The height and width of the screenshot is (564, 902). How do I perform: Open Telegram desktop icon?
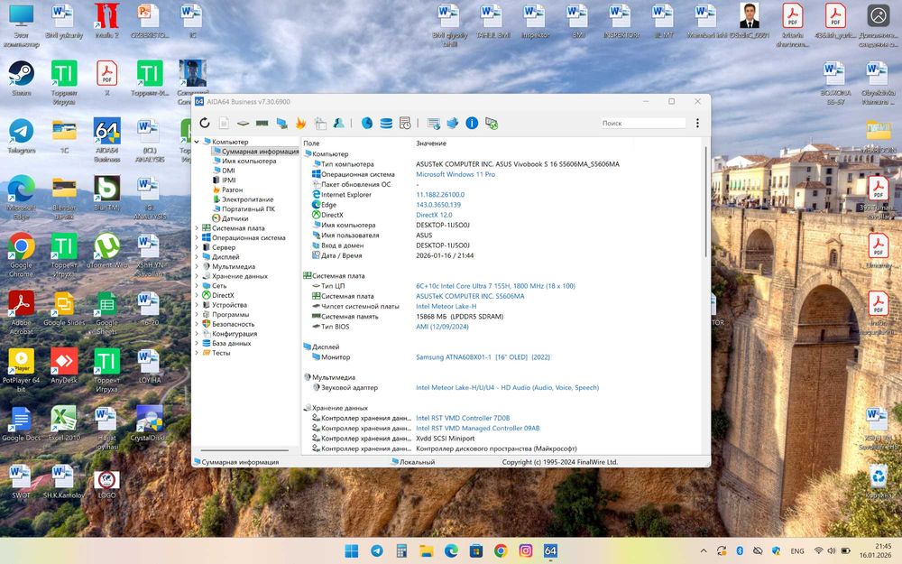pyautogui.click(x=22, y=136)
